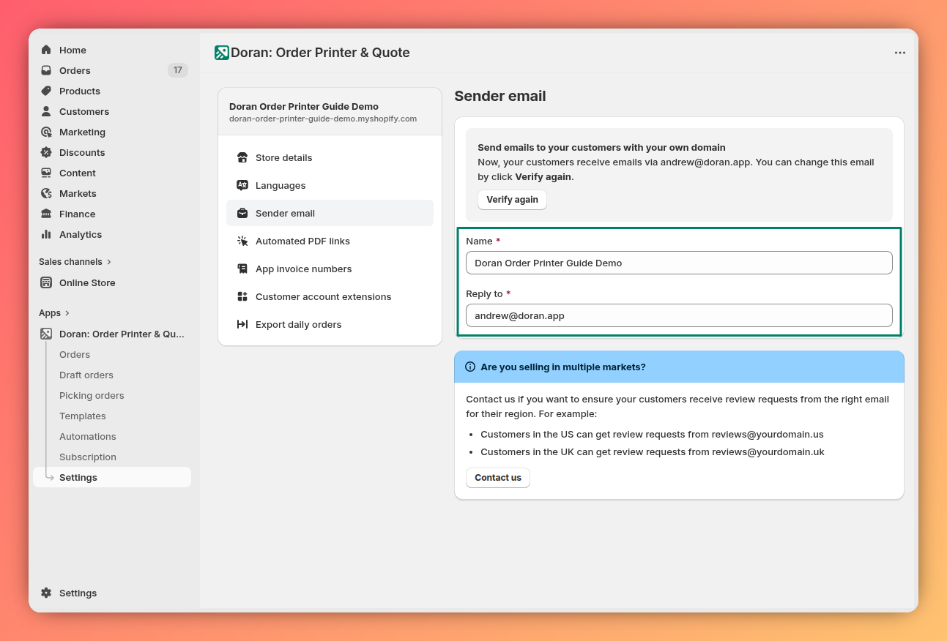This screenshot has width=947, height=641.
Task: Open the Export daily orders icon
Action: 242,324
